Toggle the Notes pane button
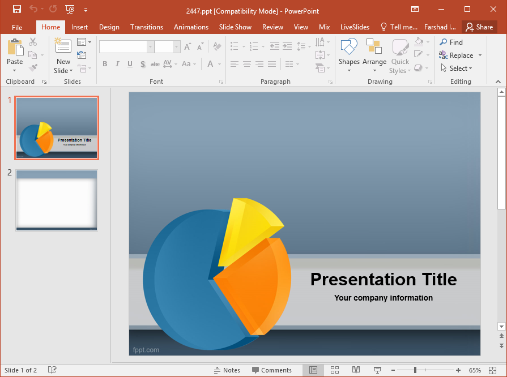 227,370
